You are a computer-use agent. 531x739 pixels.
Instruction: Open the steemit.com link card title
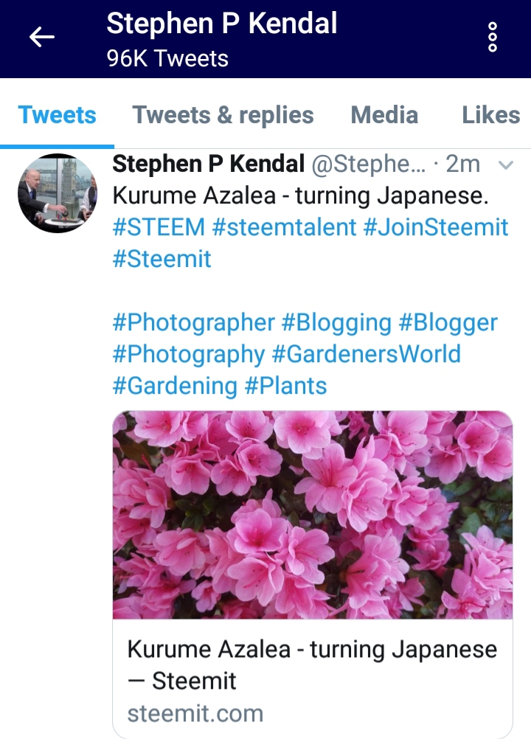(x=312, y=665)
